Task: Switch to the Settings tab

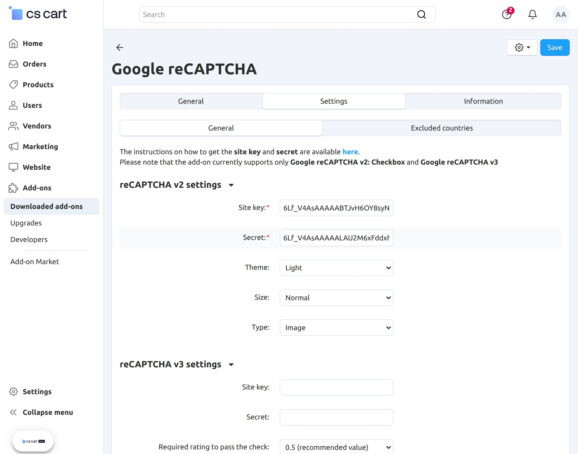Action: 334,101
